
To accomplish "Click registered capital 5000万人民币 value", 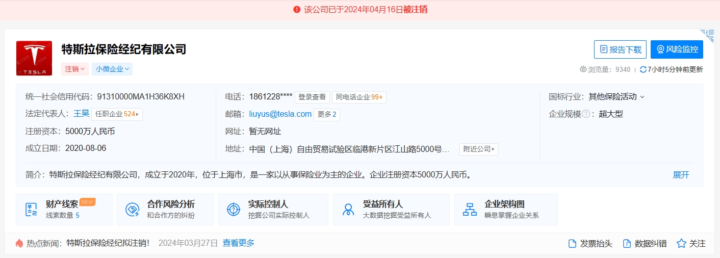I will pos(90,131).
